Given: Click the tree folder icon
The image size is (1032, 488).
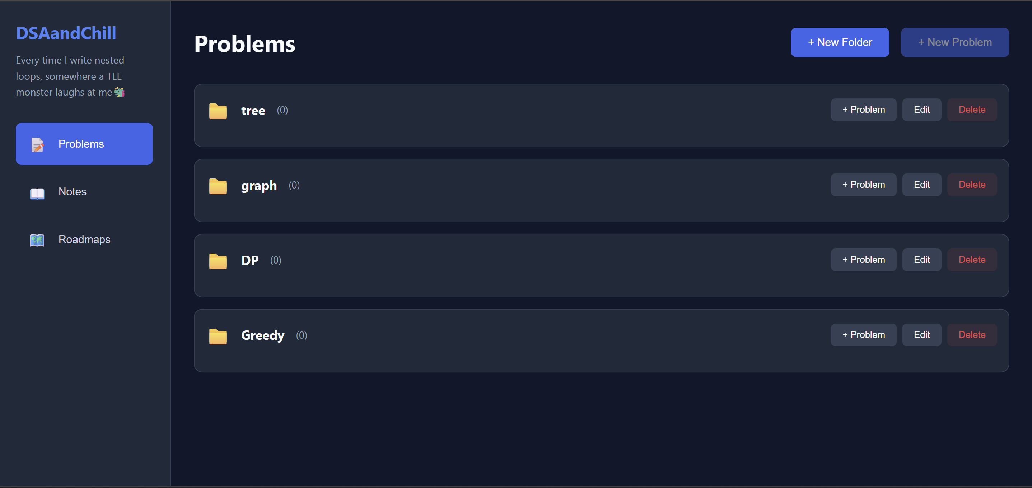Looking at the screenshot, I should pyautogui.click(x=218, y=111).
